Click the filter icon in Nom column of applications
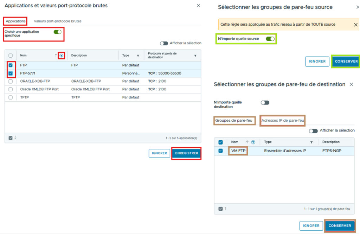The height and width of the screenshot is (237, 360). tap(62, 56)
